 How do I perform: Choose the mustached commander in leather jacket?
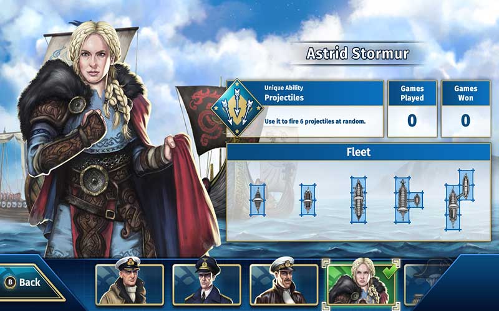pyautogui.click(x=284, y=284)
